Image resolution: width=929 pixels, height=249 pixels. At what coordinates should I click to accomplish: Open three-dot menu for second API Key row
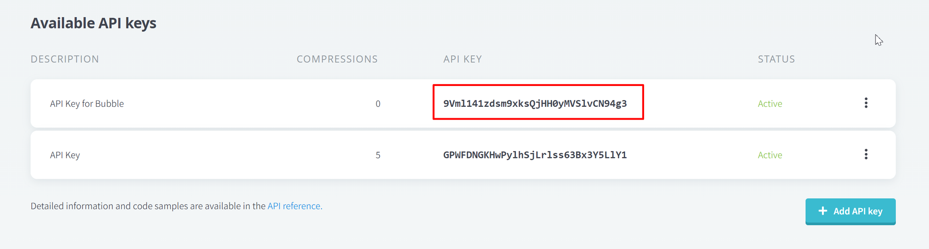pyautogui.click(x=865, y=154)
